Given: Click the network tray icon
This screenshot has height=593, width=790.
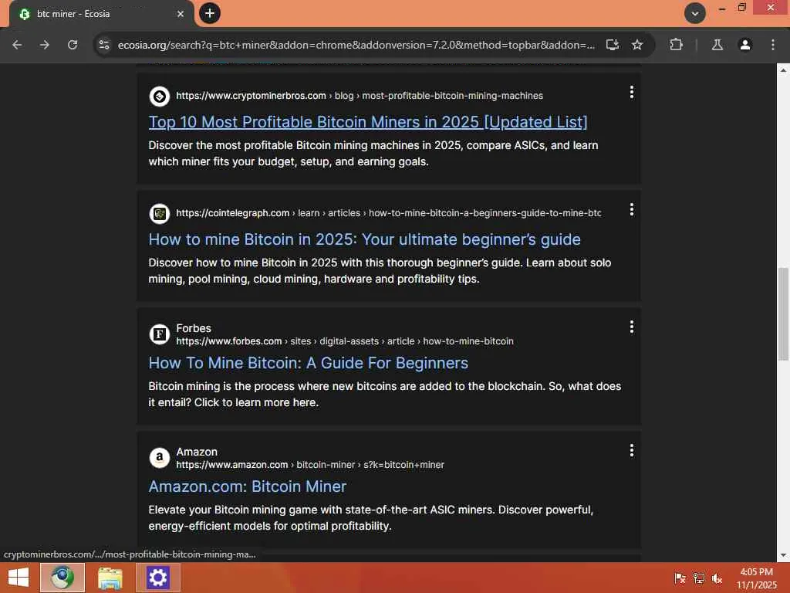Looking at the screenshot, I should coord(699,578).
